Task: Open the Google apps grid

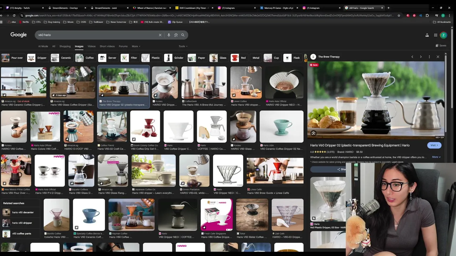Action: (x=435, y=35)
